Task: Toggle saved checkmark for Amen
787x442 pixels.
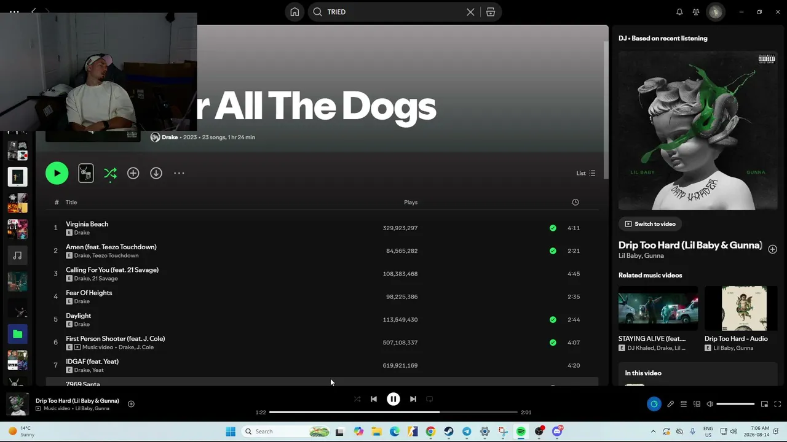Action: (553, 250)
